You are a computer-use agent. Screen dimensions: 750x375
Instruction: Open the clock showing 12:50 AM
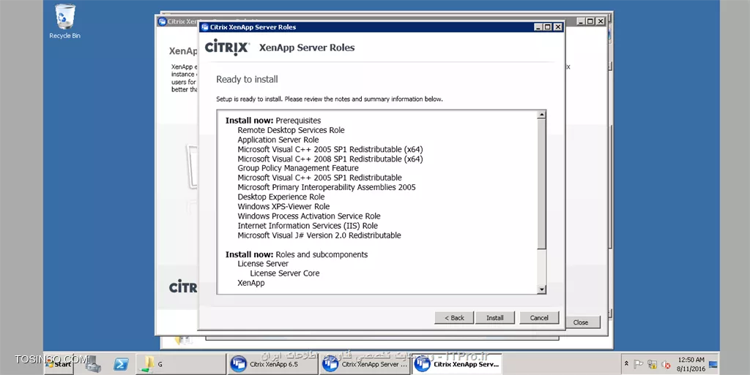click(691, 364)
